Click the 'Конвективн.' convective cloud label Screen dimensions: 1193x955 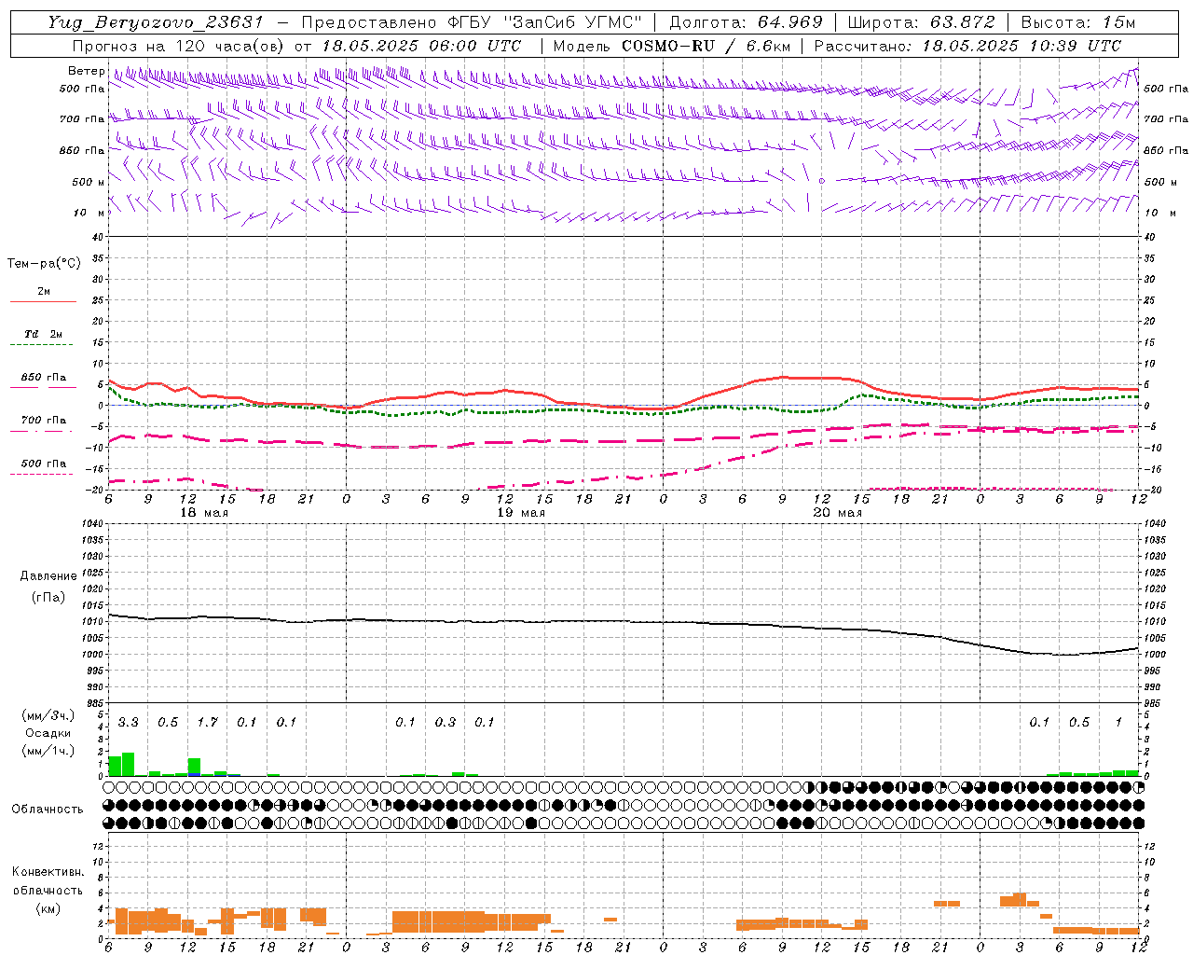(48, 872)
